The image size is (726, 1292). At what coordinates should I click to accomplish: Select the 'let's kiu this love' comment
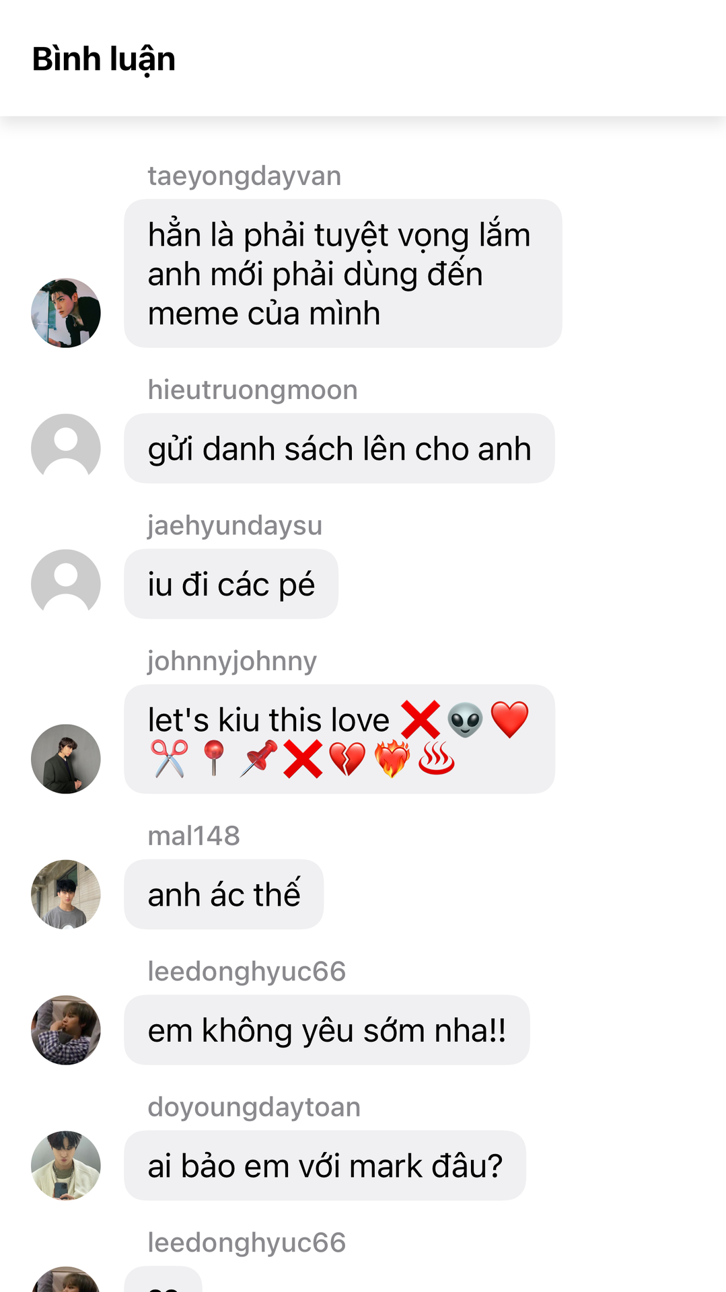click(339, 739)
